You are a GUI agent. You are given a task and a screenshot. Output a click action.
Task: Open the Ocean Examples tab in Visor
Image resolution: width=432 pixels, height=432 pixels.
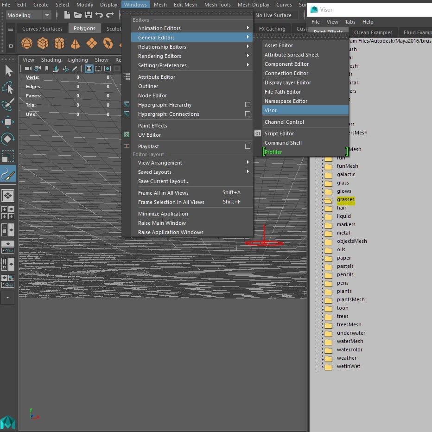point(373,32)
